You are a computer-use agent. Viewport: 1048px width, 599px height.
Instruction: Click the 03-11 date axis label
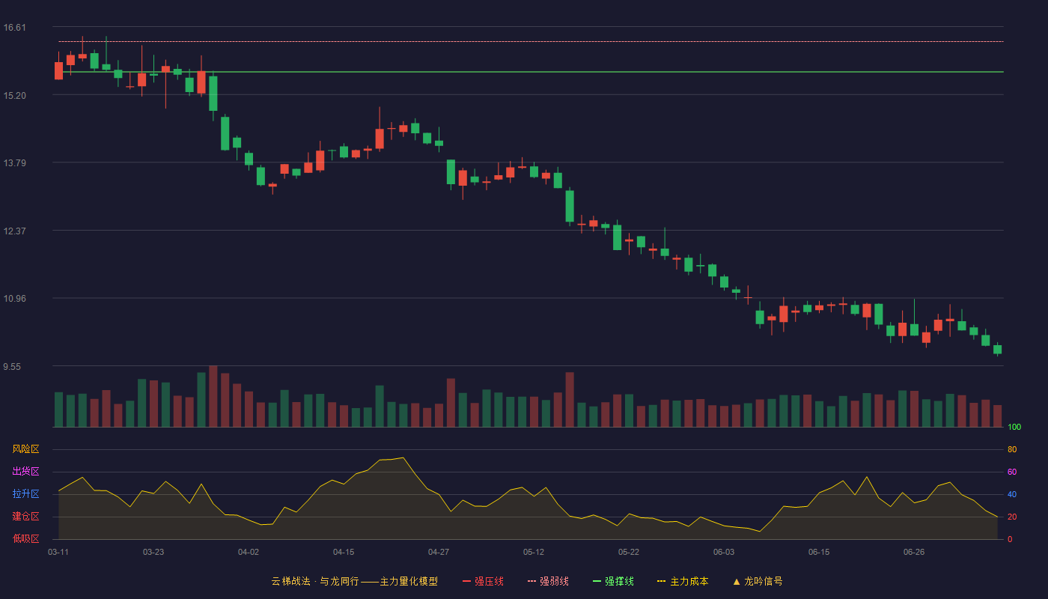tap(58, 552)
